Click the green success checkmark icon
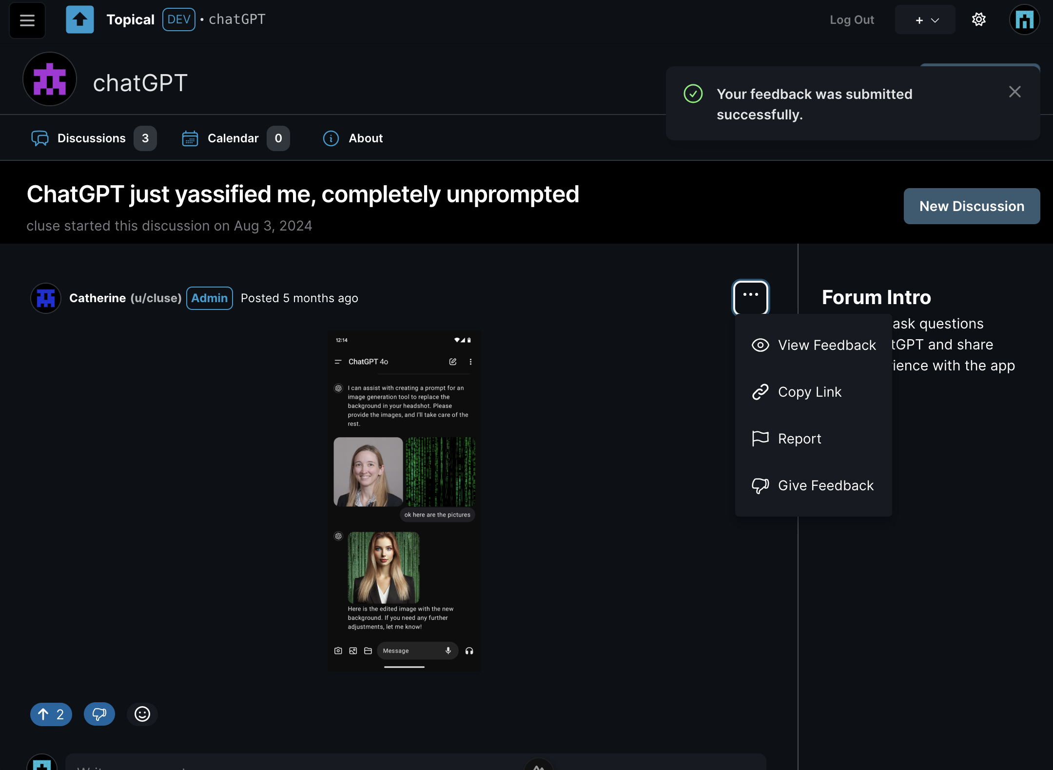Screen dimensions: 1053x770 (x=693, y=94)
